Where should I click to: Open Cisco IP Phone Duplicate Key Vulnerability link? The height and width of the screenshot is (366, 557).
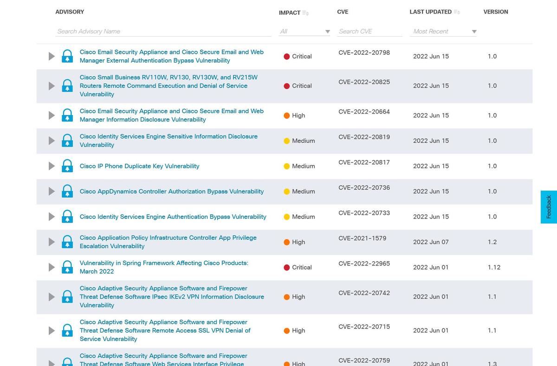click(140, 166)
